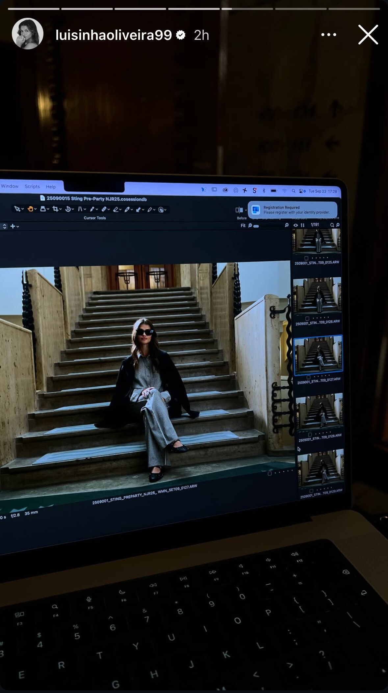Click the up-down stepper at left edge
Screen dimensions: 388x693
pos(5,226)
